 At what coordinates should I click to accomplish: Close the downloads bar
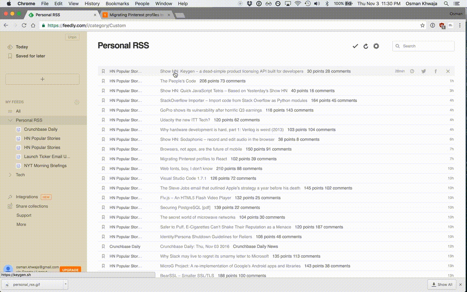click(x=461, y=285)
